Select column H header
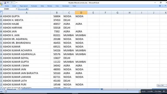Screen dimensions: 167x94 tap(129, 13)
